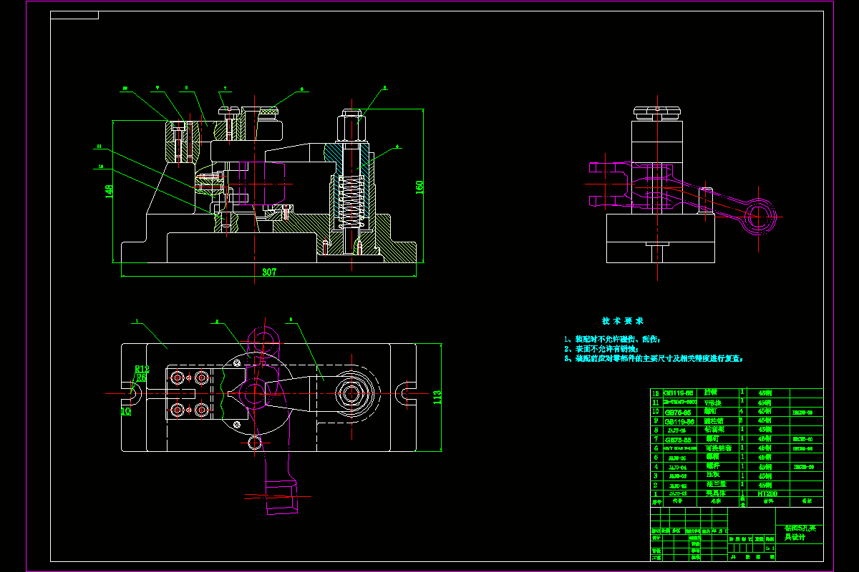Click the 可换钻套 name cell in row 6
The width and height of the screenshot is (859, 572).
pyautogui.click(x=719, y=448)
